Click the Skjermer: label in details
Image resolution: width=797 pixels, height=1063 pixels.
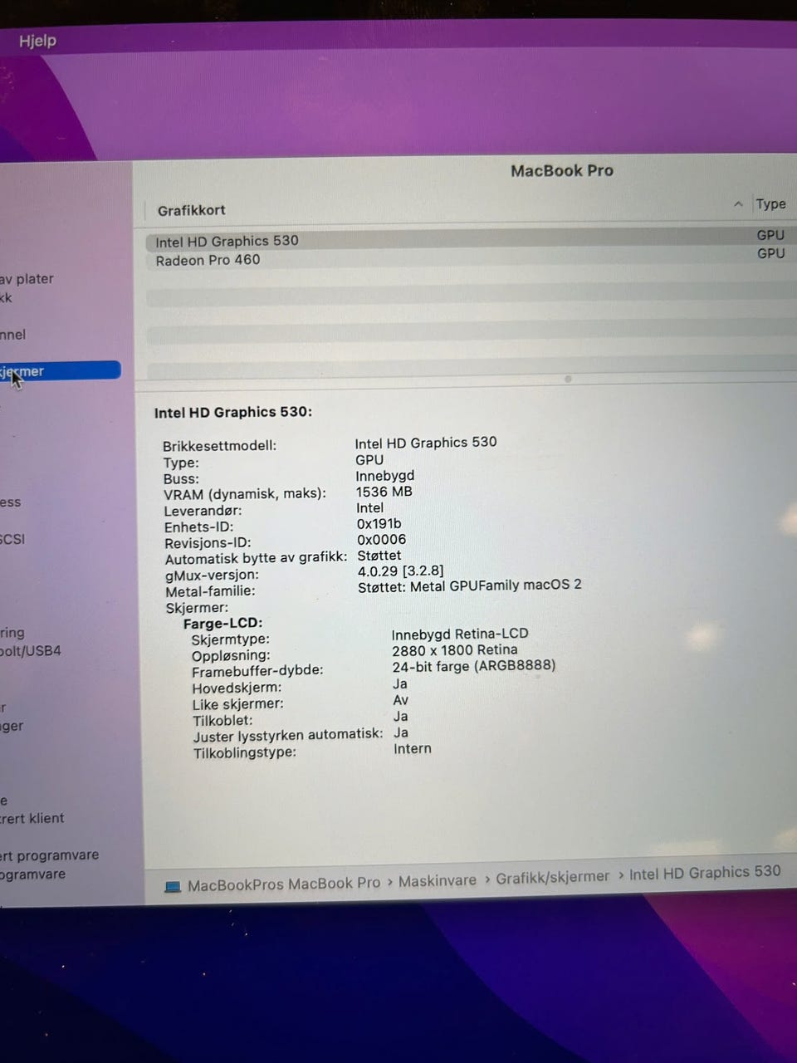pyautogui.click(x=197, y=608)
